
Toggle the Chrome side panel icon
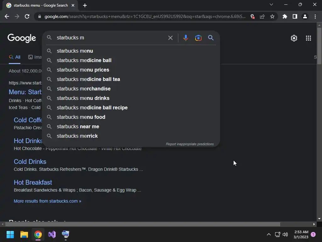pos(295,16)
